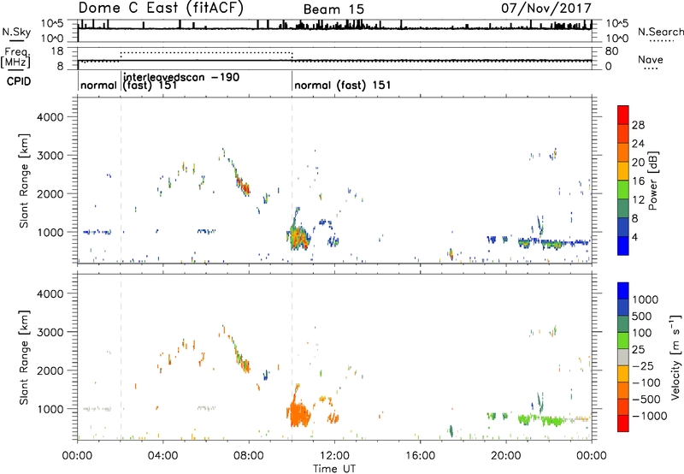Viewport: 684px width, 474px height.
Task: Click the '04:00' time tick label
Action: 163,456
